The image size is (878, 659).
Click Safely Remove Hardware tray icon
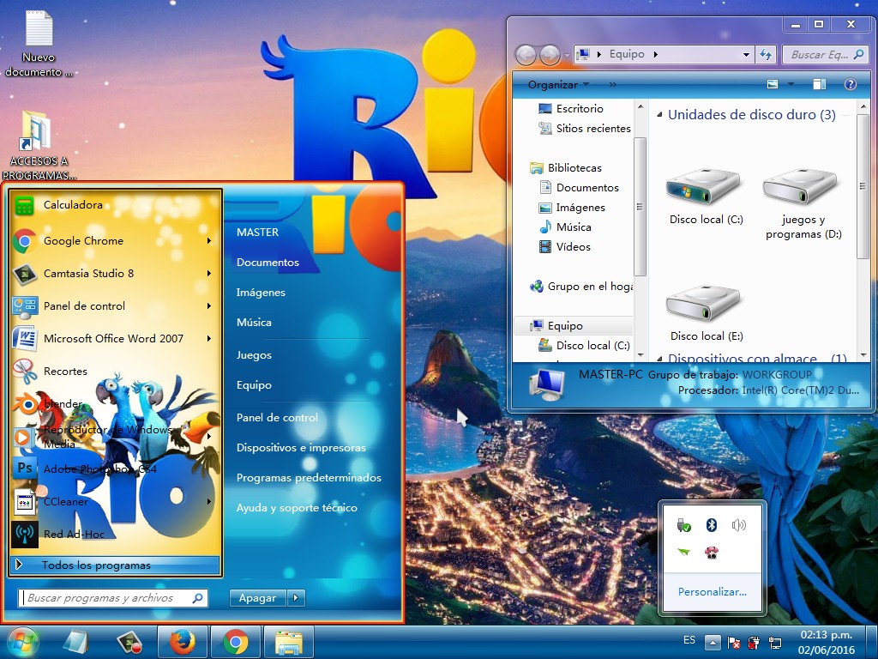(683, 525)
